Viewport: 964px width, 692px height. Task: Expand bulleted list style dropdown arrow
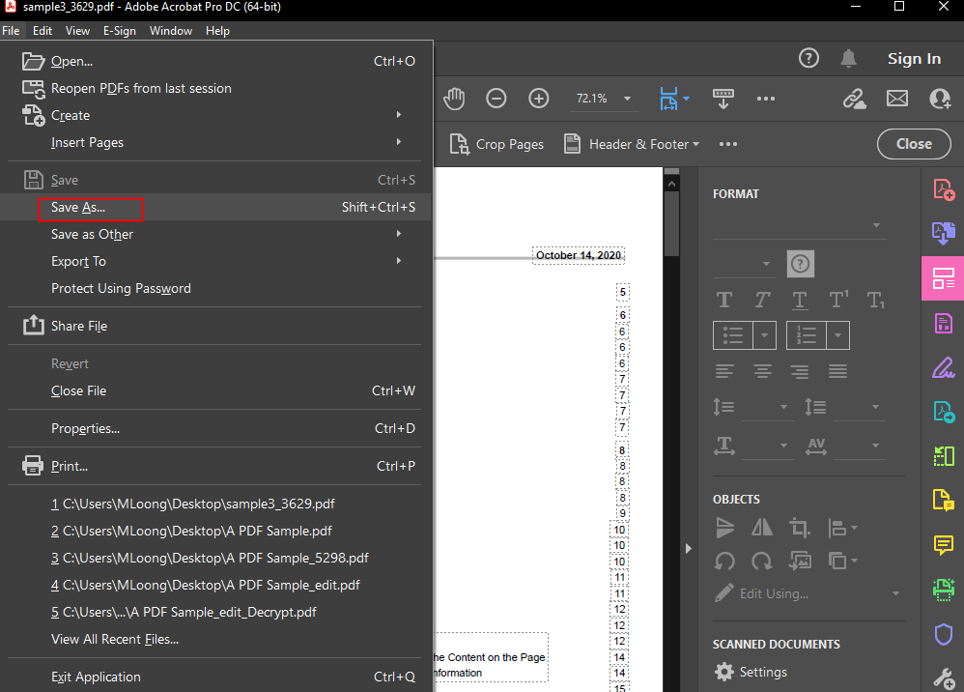(x=764, y=335)
